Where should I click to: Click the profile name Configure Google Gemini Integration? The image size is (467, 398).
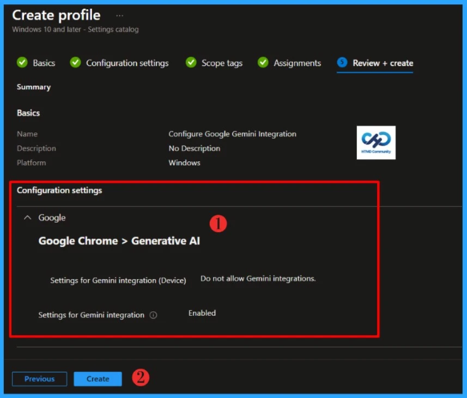[232, 134]
